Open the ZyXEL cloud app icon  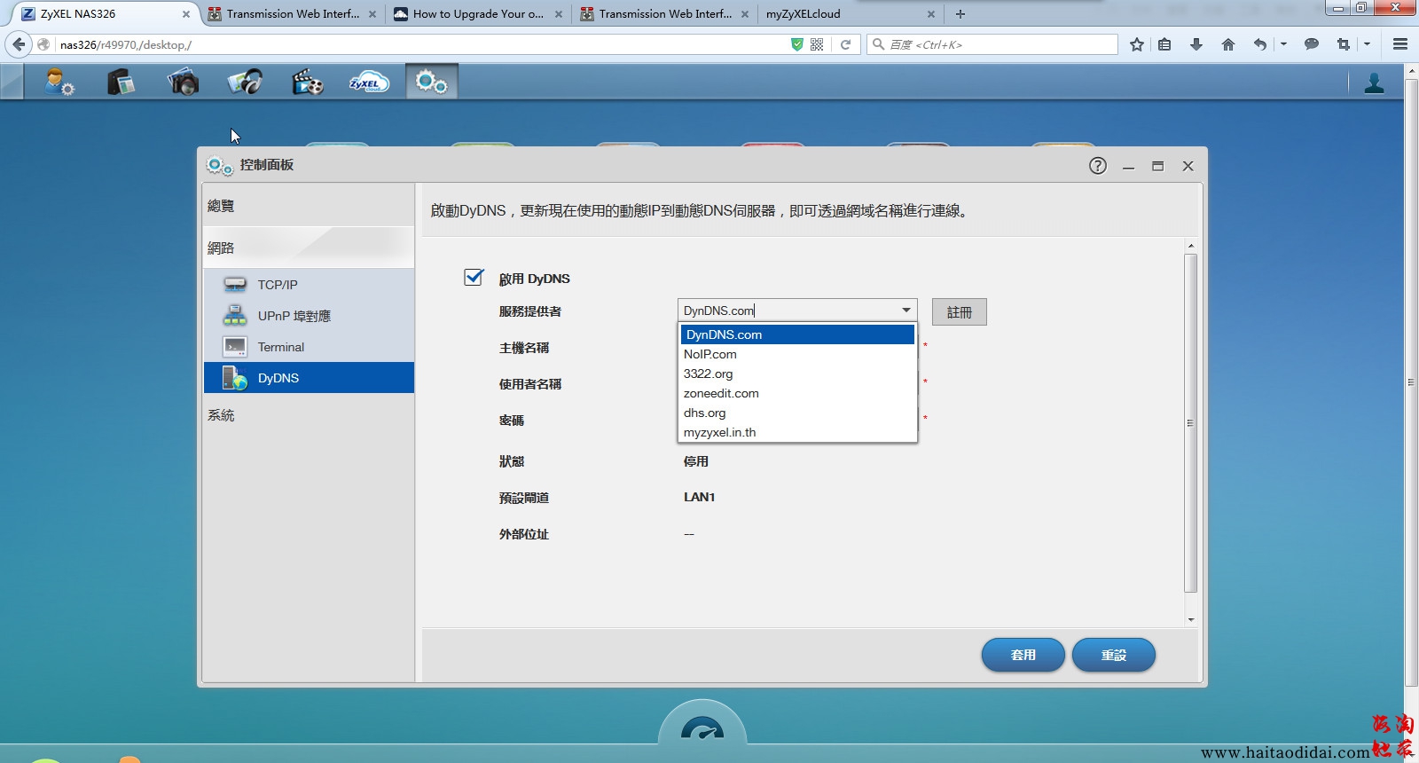pos(369,82)
